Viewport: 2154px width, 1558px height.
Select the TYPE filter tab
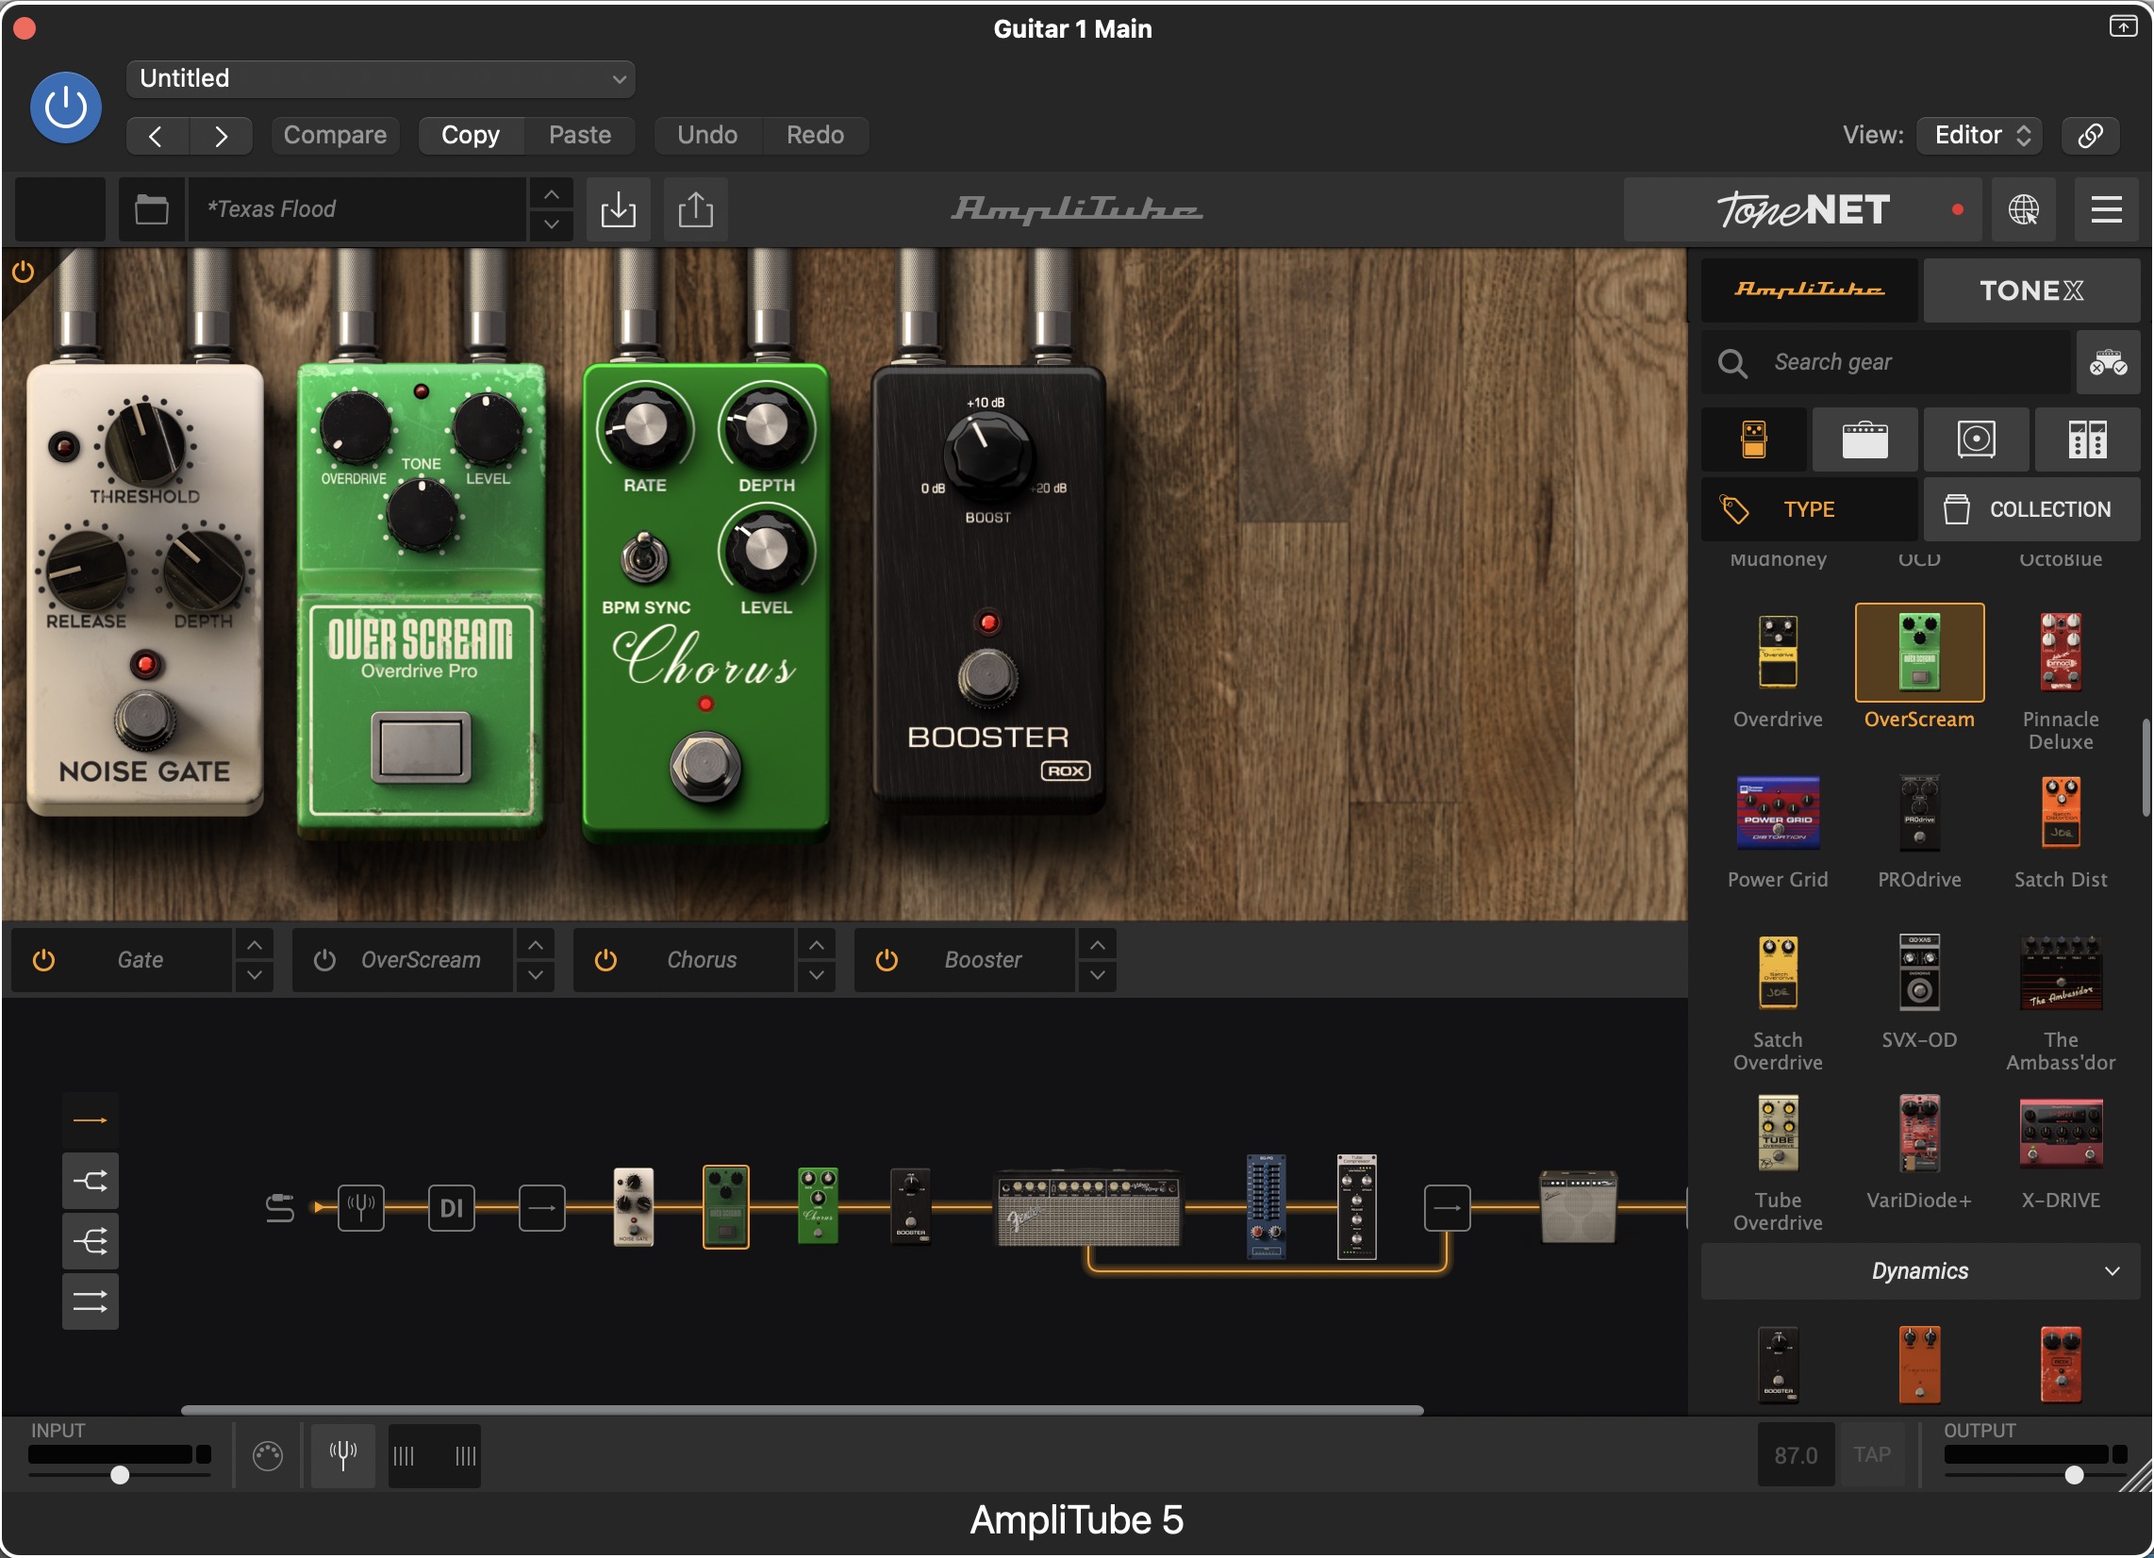[x=1809, y=509]
